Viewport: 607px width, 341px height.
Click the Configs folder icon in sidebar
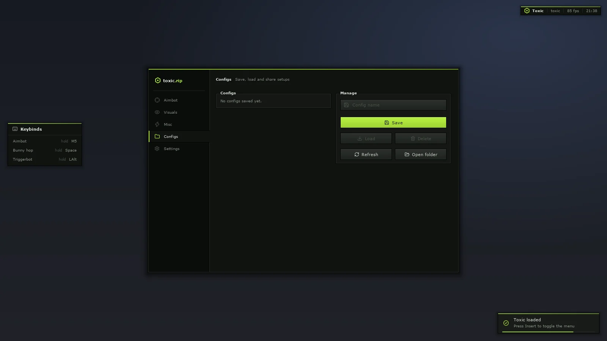point(157,136)
